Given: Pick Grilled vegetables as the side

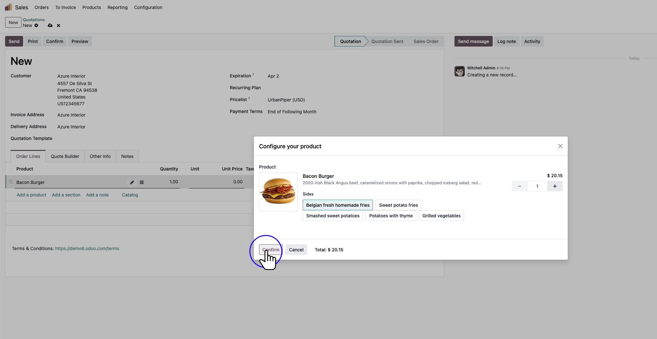Looking at the screenshot, I should tap(441, 215).
